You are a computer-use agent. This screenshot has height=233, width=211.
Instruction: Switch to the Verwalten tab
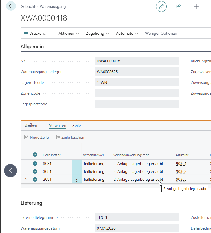coord(58,125)
